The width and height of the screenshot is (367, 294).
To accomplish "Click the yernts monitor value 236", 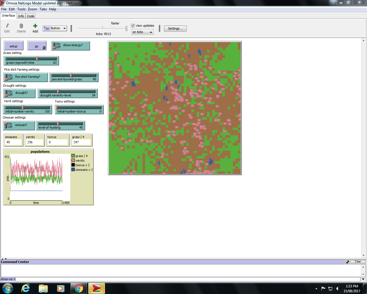I will click(34, 142).
